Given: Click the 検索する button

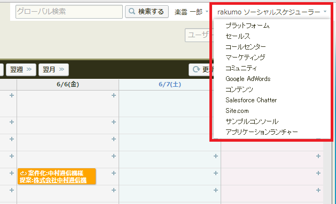Looking at the screenshot, I should [x=147, y=12].
